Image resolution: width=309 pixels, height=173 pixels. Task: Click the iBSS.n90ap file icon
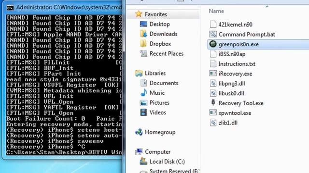213,54
